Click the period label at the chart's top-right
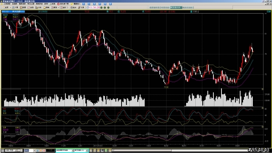This screenshot has width=272, height=153. pos(269,11)
